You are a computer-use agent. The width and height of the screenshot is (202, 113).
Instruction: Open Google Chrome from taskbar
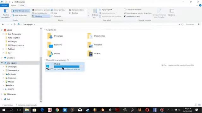click(57, 110)
